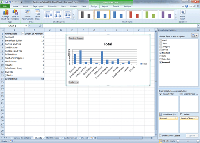This screenshot has height=143, width=200.
Task: Switch to the Layout ribbon tab
Action: coord(105,6)
